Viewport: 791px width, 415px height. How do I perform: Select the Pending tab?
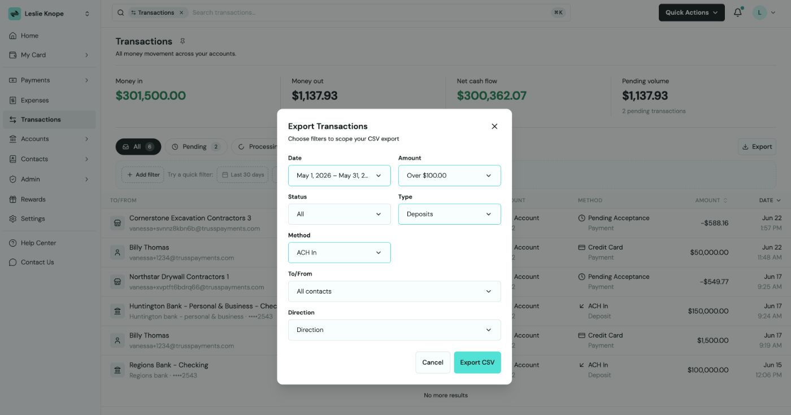click(196, 147)
